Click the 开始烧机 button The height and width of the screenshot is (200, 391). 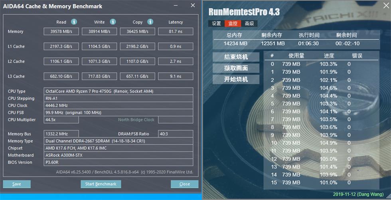coord(236,79)
